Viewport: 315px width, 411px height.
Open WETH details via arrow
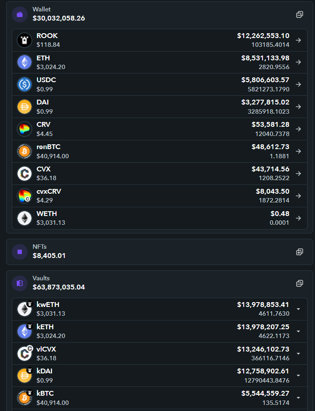click(298, 218)
